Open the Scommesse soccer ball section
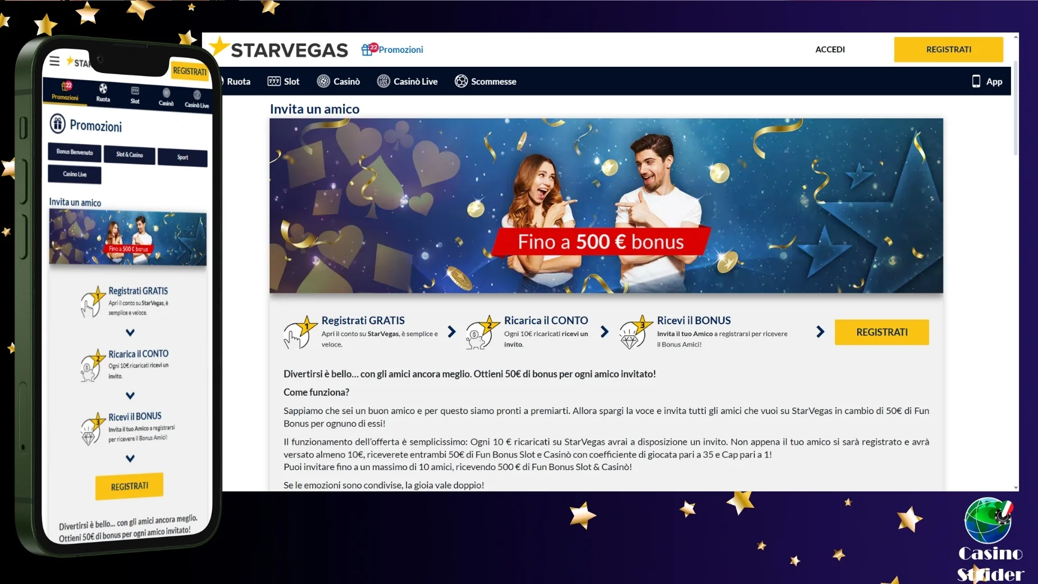 (485, 81)
